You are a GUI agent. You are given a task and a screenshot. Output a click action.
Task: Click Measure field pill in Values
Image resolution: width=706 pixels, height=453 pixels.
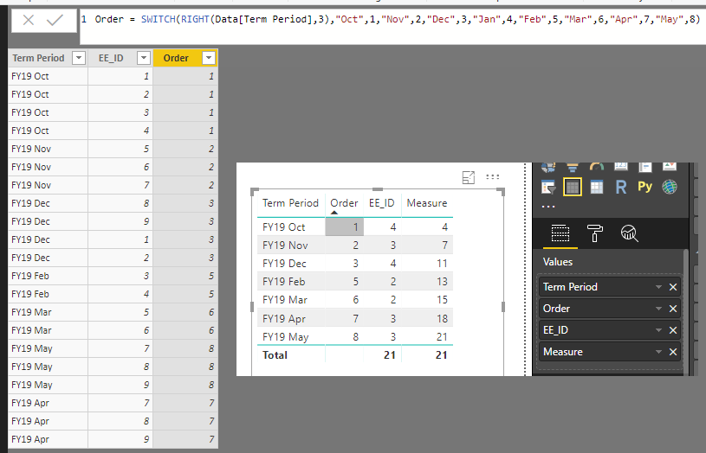point(610,352)
